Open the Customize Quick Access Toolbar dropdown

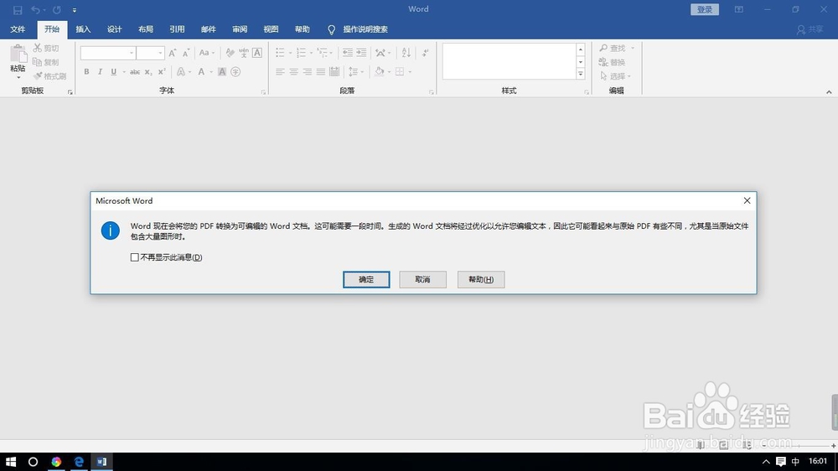pos(75,10)
